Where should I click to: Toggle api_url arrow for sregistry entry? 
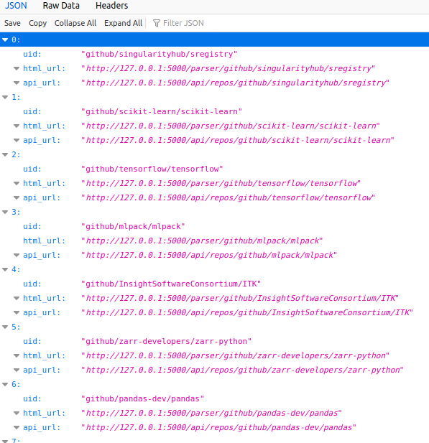pos(17,83)
